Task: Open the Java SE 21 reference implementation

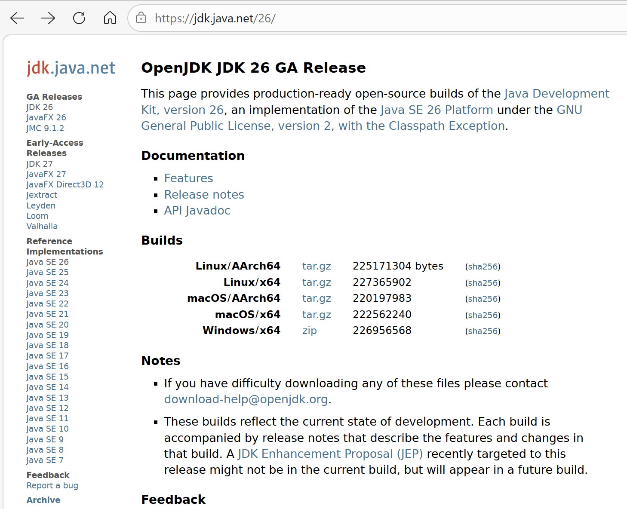Action: 47,314
